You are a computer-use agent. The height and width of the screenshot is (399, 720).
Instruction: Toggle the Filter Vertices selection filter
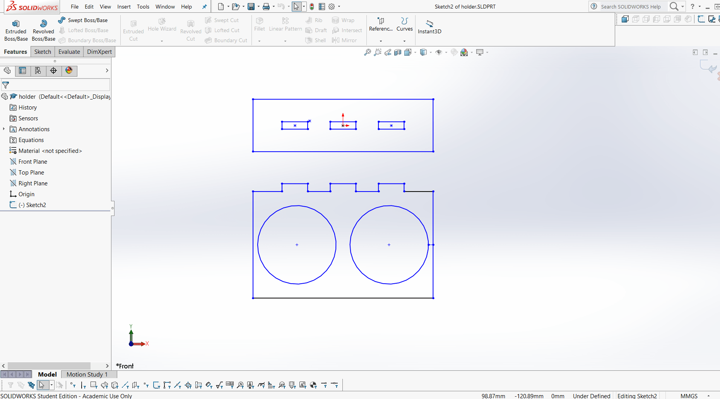pyautogui.click(x=73, y=385)
